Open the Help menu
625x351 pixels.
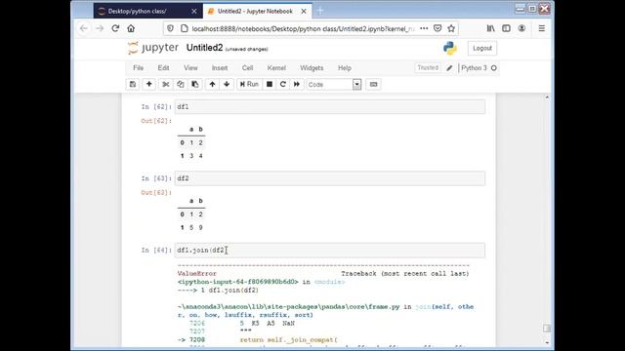[345, 68]
